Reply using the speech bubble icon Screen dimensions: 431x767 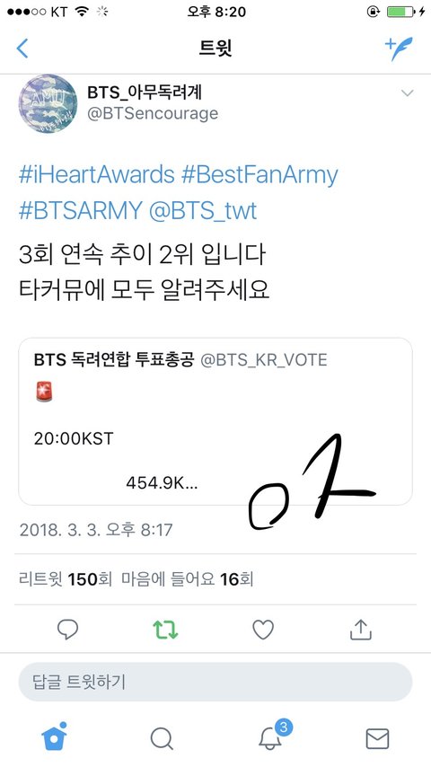67,629
